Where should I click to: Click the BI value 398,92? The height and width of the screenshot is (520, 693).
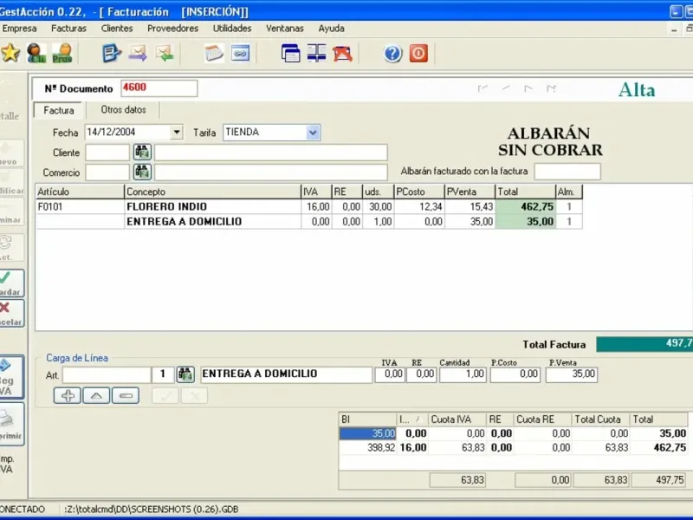(x=367, y=447)
